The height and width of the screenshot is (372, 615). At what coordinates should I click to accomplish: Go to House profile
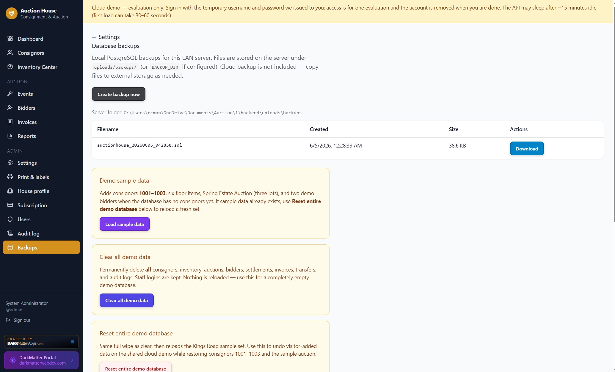(41, 191)
